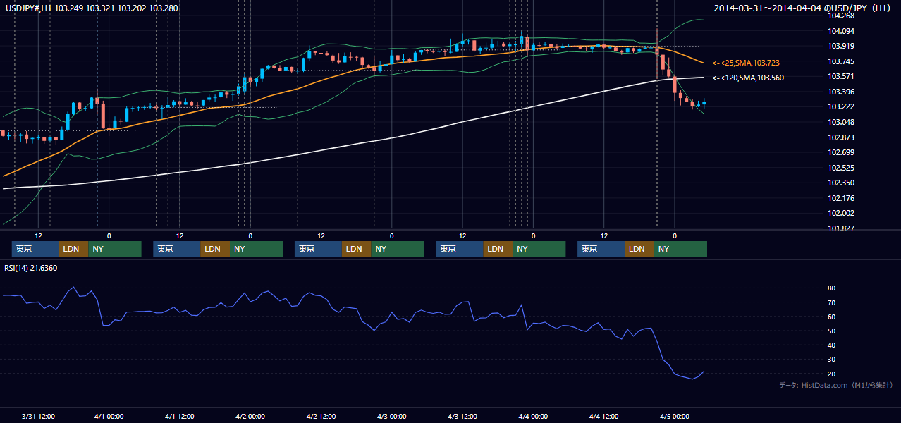The image size is (901, 423).
Task: Select the 4/3 12:00 date label
Action: 462,417
